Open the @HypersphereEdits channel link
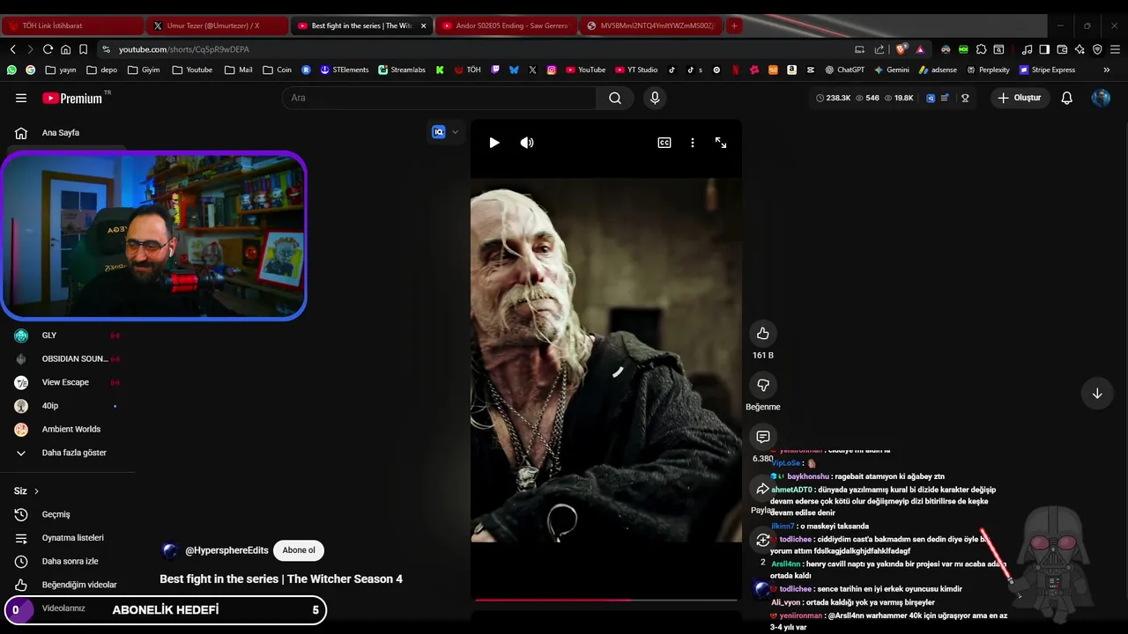Viewport: 1128px width, 634px height. tap(226, 550)
